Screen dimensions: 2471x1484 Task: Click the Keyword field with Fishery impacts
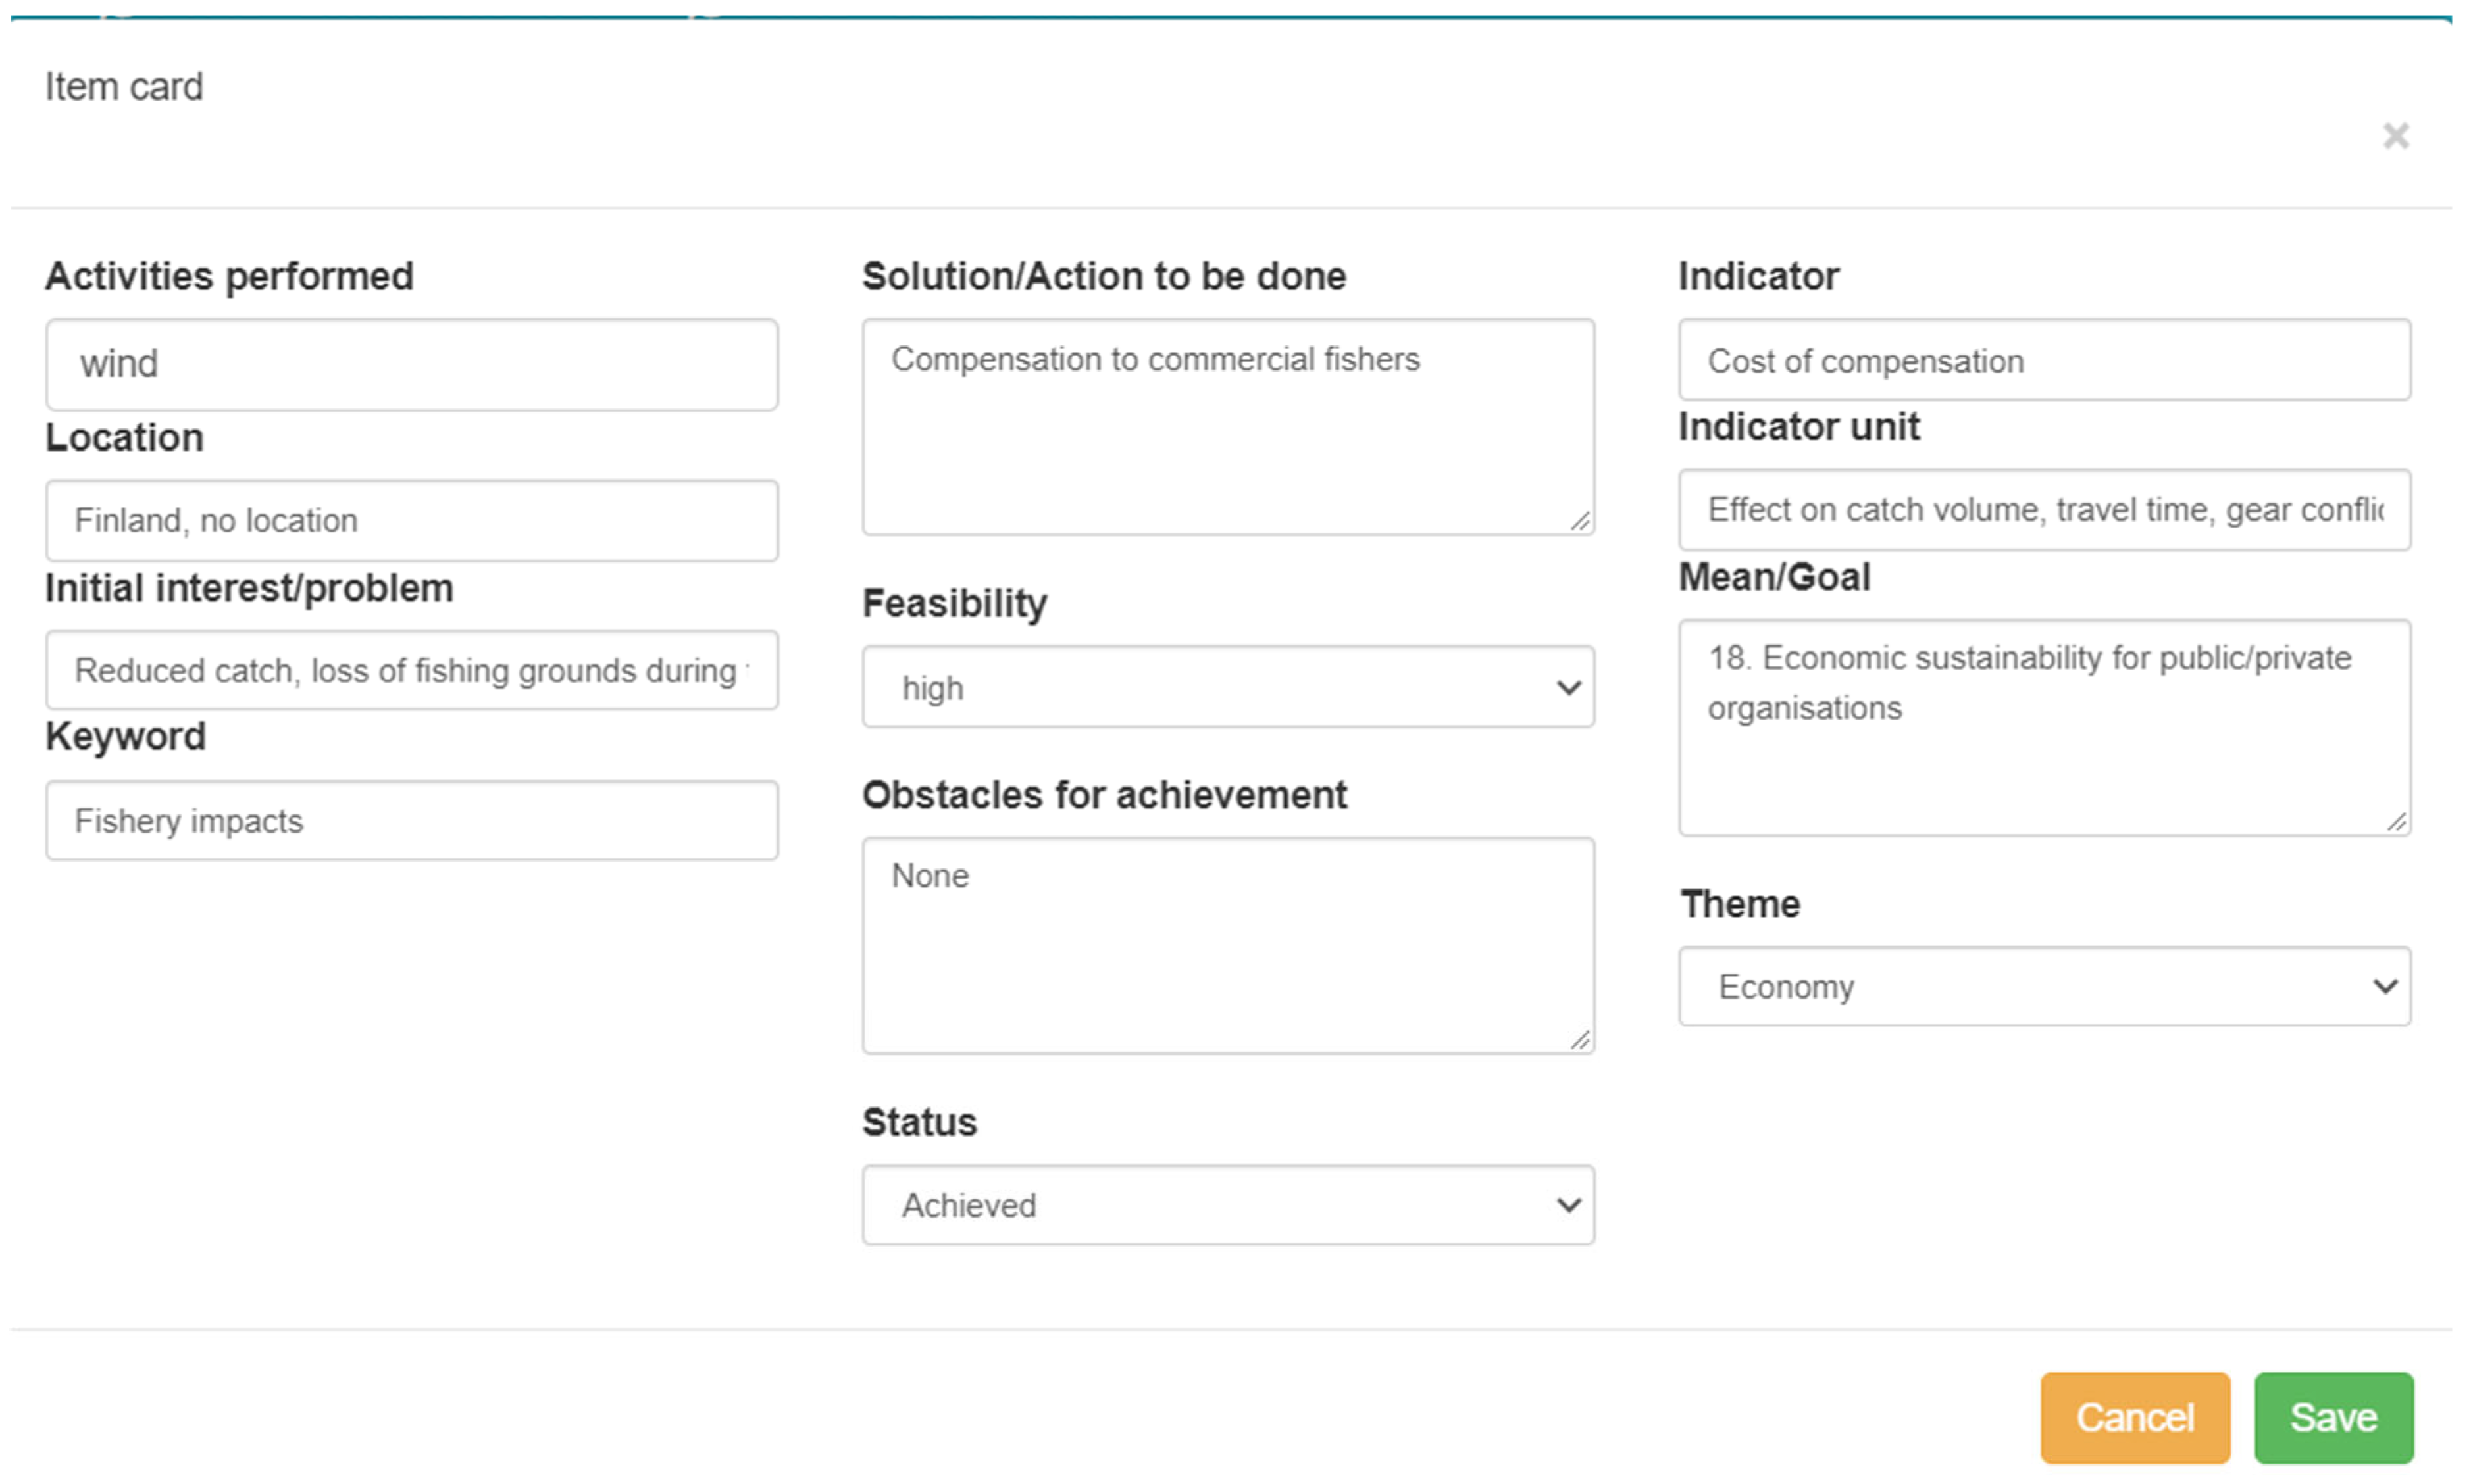[411, 820]
